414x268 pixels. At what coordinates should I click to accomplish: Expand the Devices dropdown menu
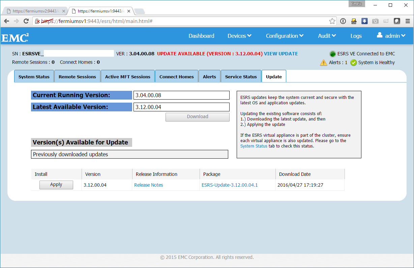pyautogui.click(x=239, y=36)
